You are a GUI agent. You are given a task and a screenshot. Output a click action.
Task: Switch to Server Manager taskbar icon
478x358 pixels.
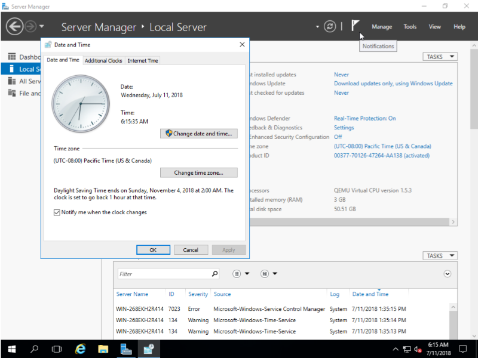click(x=126, y=349)
